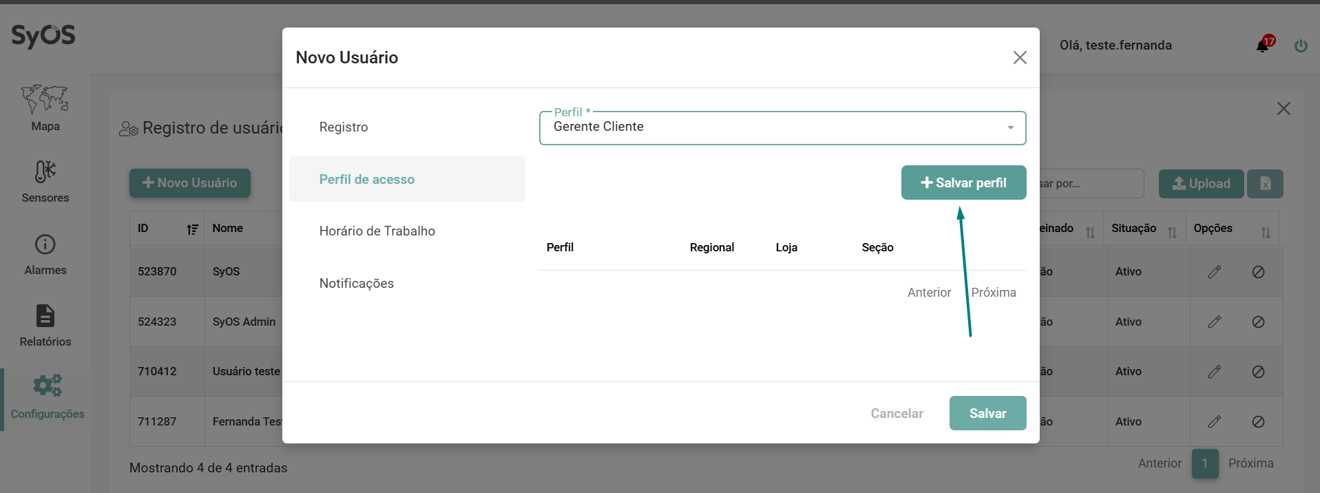Open the Mapa world map icon
Screen dimensions: 1320x493
click(x=45, y=100)
